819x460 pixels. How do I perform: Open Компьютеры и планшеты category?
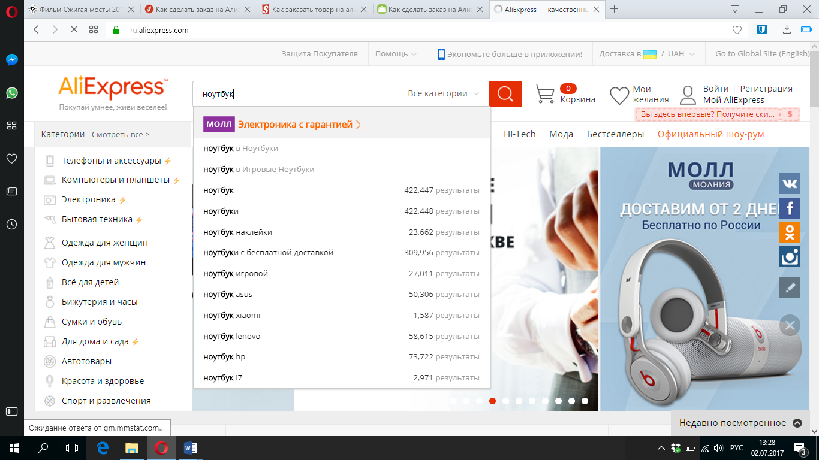coord(115,180)
